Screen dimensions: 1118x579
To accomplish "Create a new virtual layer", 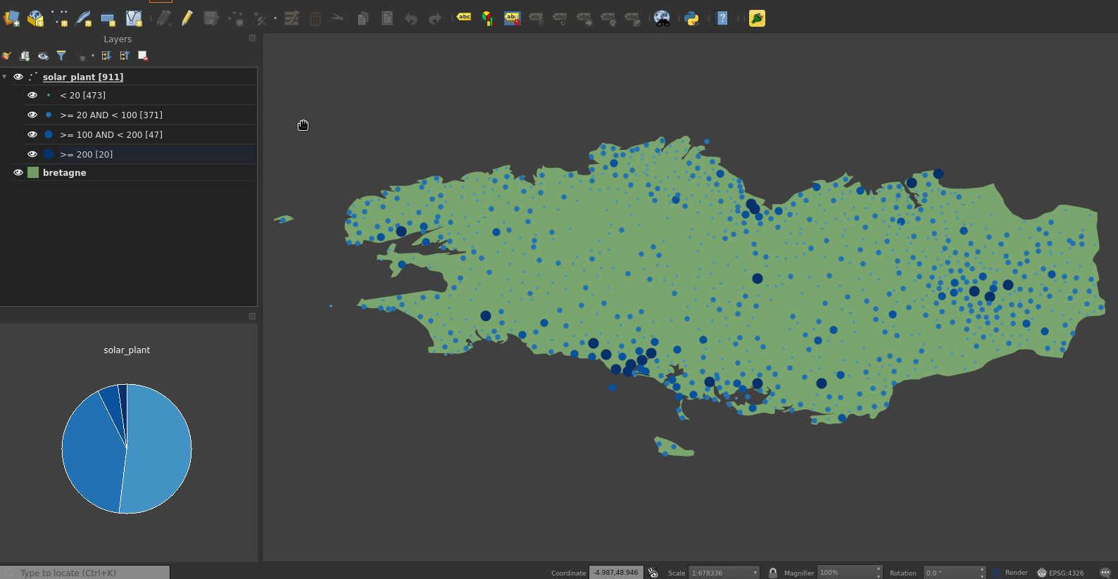I will pyautogui.click(x=133, y=18).
